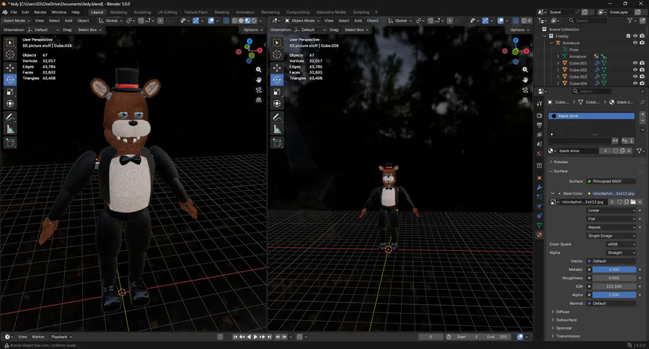Expand the Preview panel
Viewport: 649px width, 349px height.
point(561,162)
